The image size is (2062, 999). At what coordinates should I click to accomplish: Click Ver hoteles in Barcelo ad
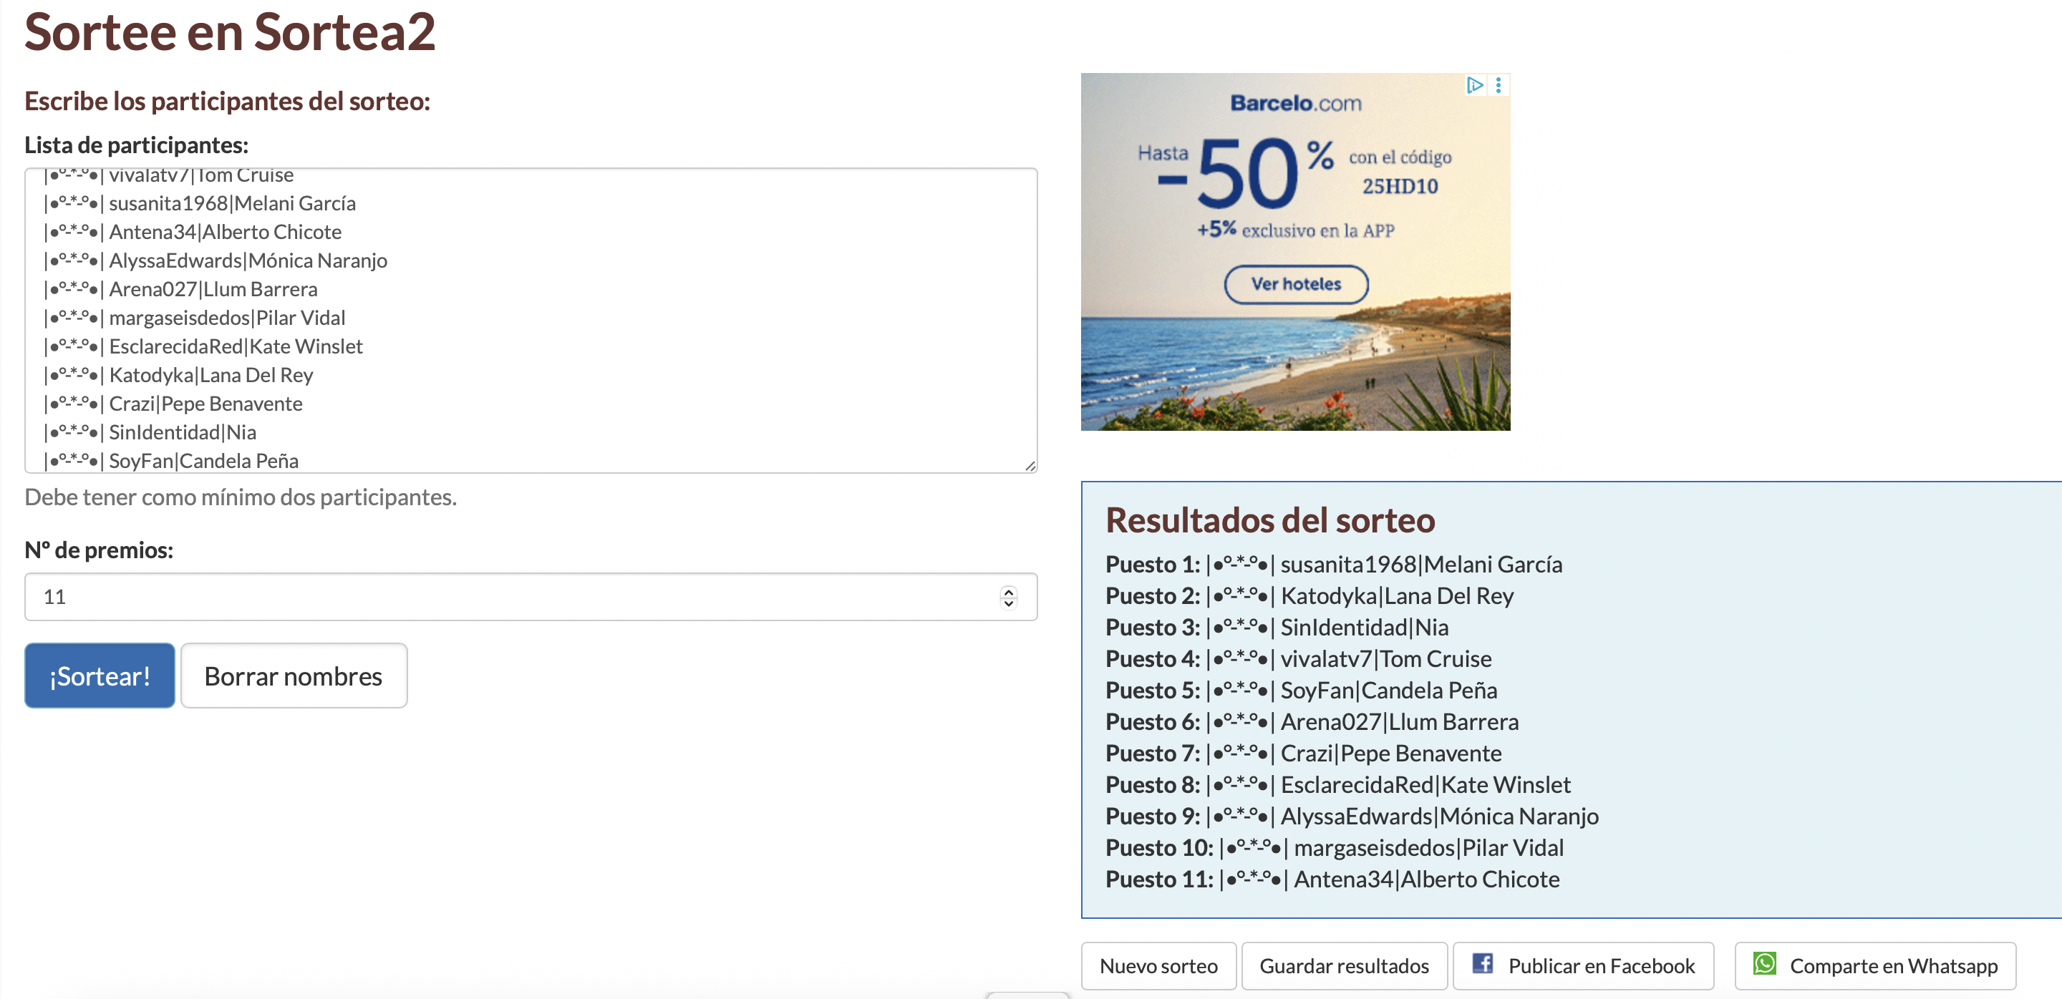[1295, 284]
